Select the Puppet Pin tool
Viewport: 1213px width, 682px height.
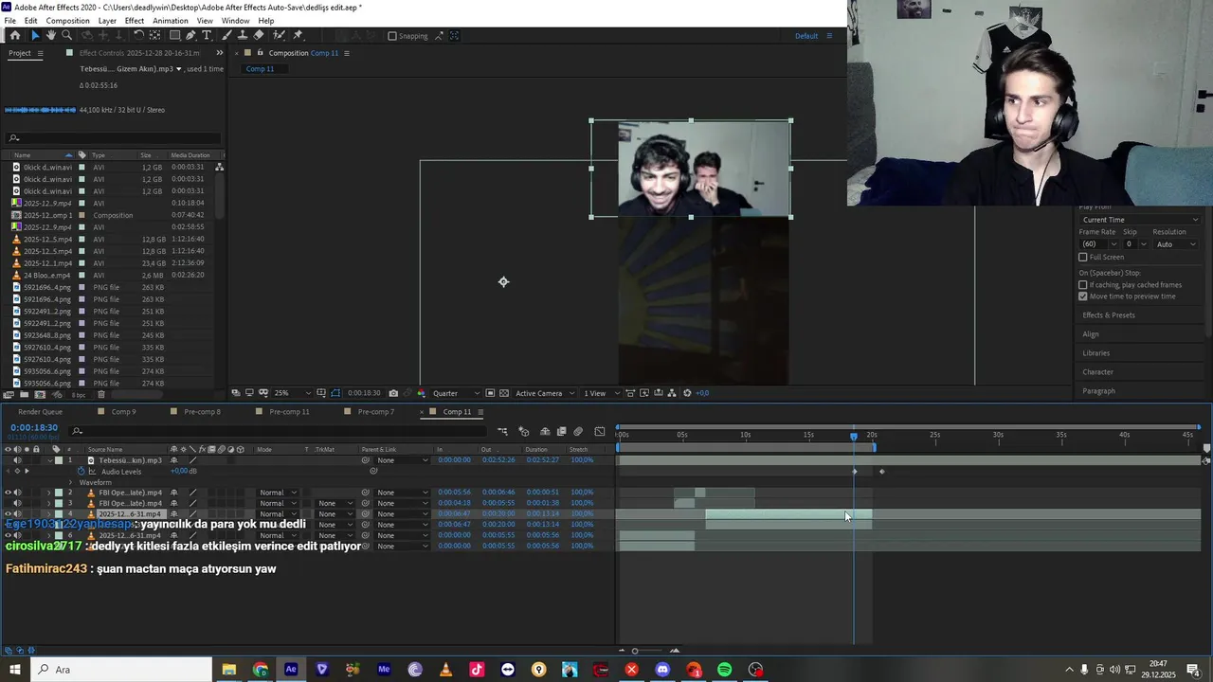click(298, 35)
